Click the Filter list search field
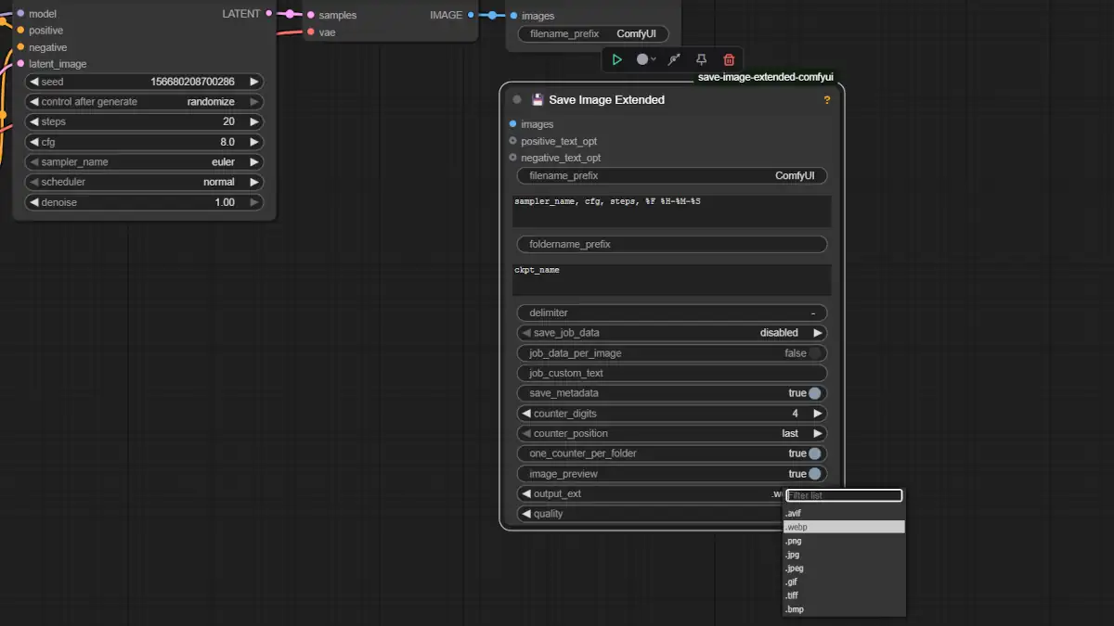This screenshot has width=1114, height=626. click(x=844, y=496)
